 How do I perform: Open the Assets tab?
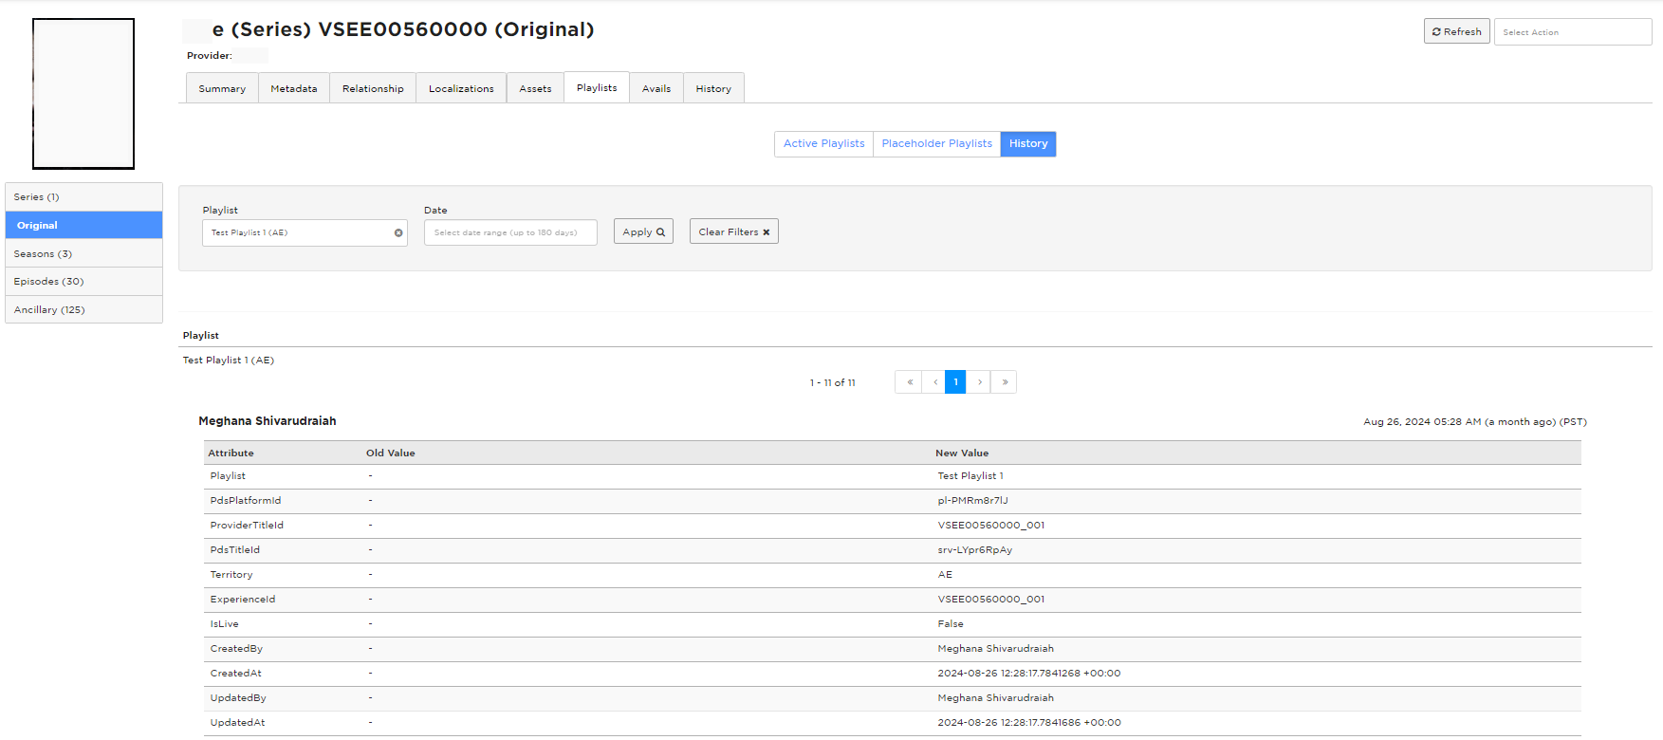(x=535, y=88)
